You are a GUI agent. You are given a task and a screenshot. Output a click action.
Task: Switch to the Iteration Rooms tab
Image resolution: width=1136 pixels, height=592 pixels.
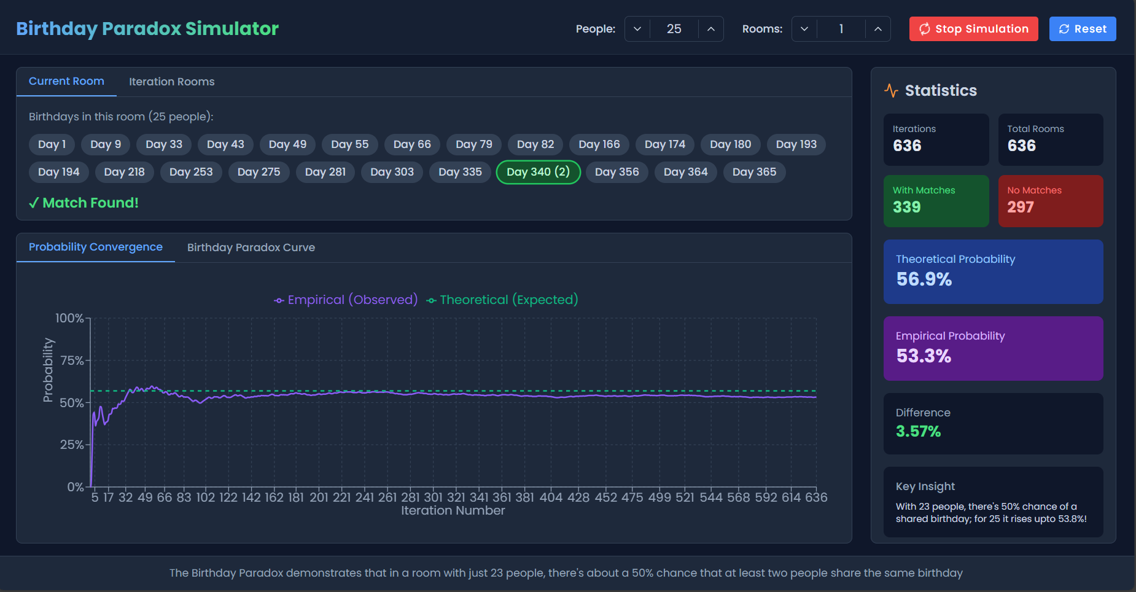click(171, 82)
